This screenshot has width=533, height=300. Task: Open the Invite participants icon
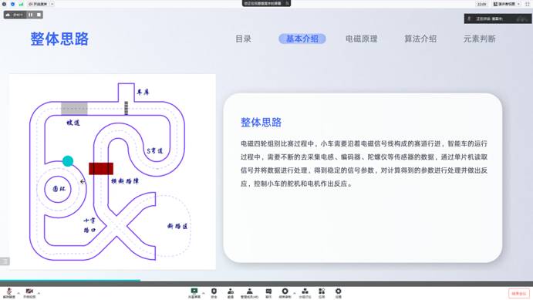231,293
